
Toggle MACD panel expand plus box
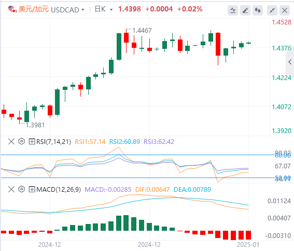click(32, 189)
